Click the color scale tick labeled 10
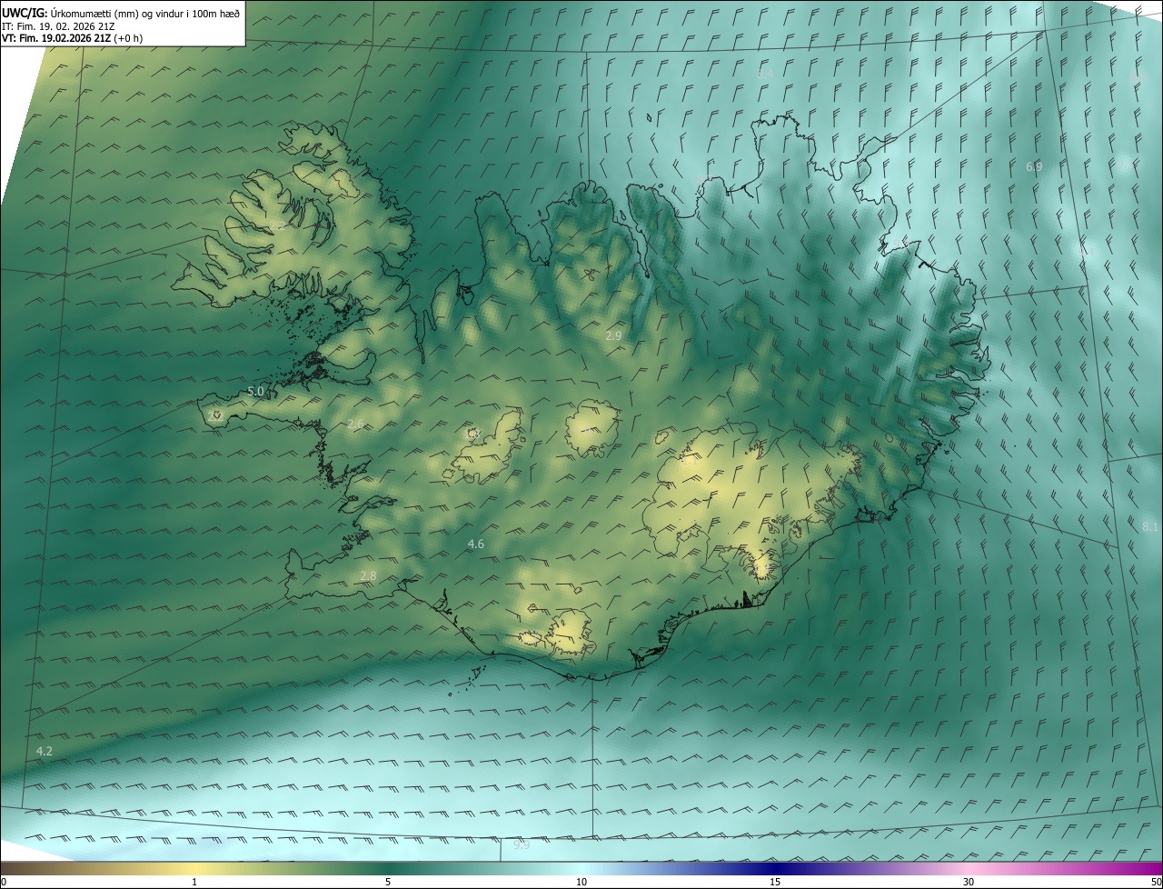 pos(581,882)
